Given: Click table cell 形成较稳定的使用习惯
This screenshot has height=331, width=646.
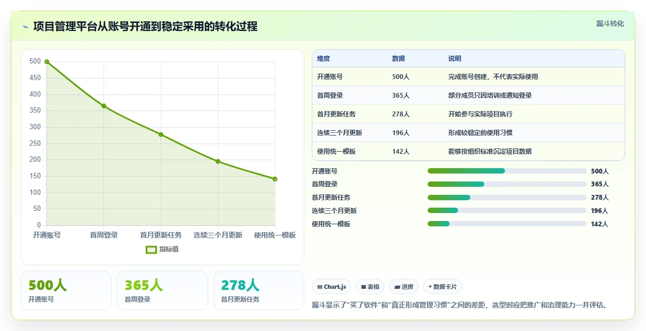Looking at the screenshot, I should [x=480, y=133].
